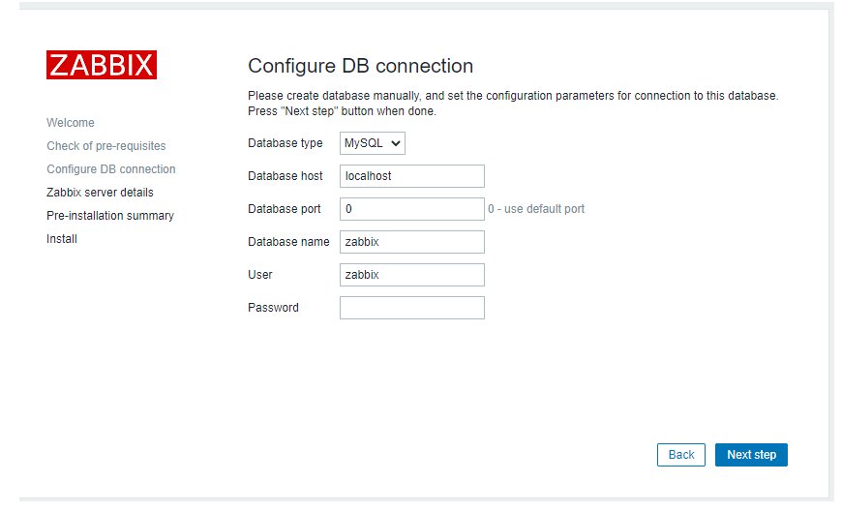Open Check of pre-requisites step
This screenshot has height=512, width=842.
[x=106, y=146]
